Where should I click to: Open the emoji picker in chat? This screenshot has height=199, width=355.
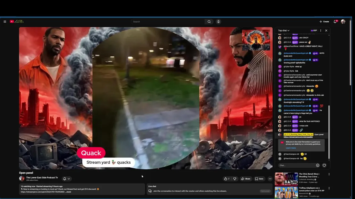pos(318,165)
